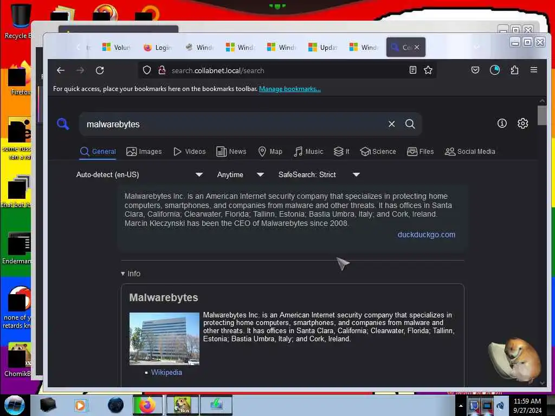The image size is (555, 416).
Task: Collapse the Info section triangle
Action: pyautogui.click(x=123, y=274)
